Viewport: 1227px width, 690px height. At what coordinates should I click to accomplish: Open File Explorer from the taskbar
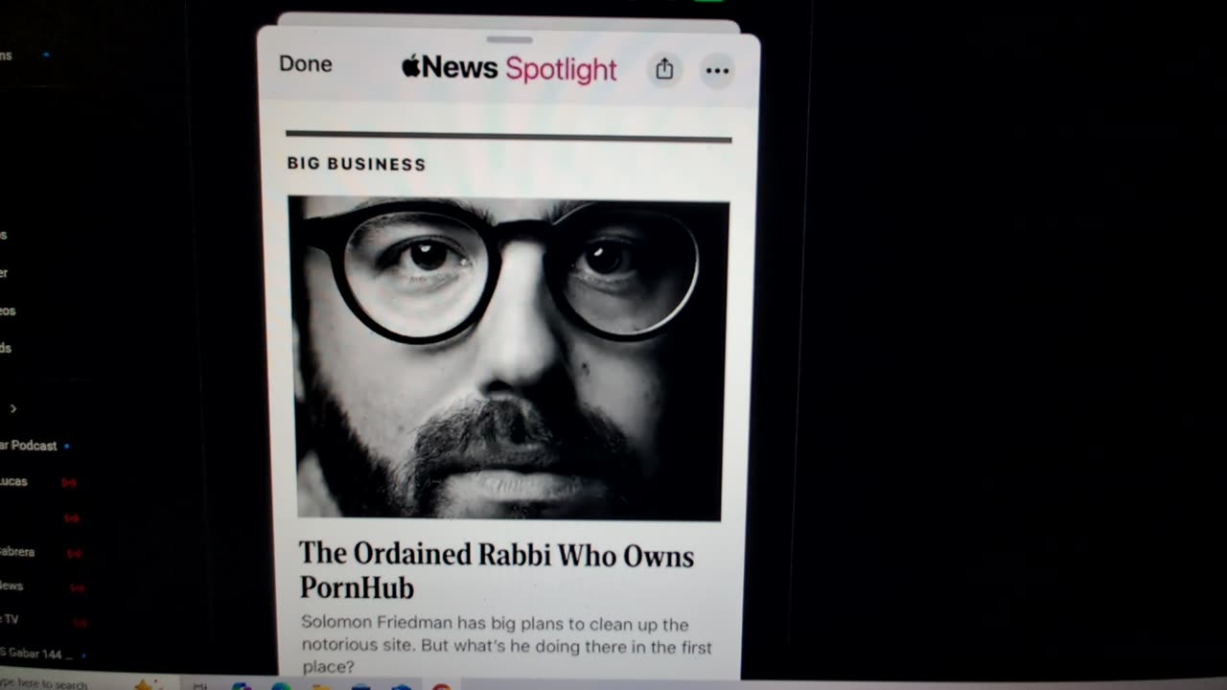[x=320, y=686]
